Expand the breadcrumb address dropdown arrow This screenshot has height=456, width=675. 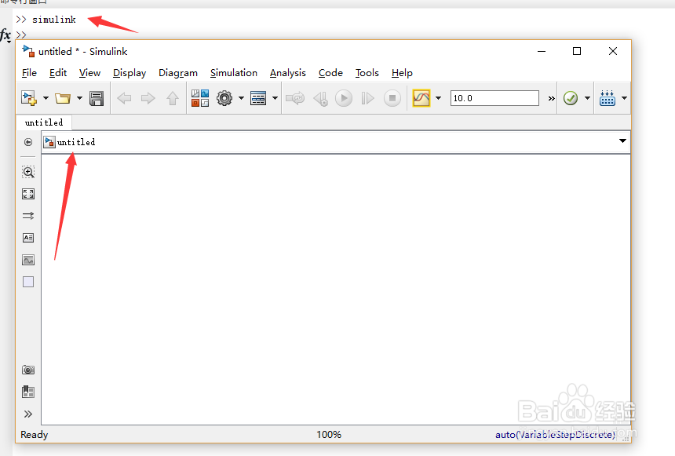(622, 140)
